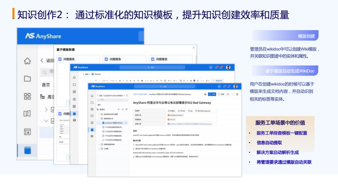Click search field in front window left panel

[x=112, y=100]
